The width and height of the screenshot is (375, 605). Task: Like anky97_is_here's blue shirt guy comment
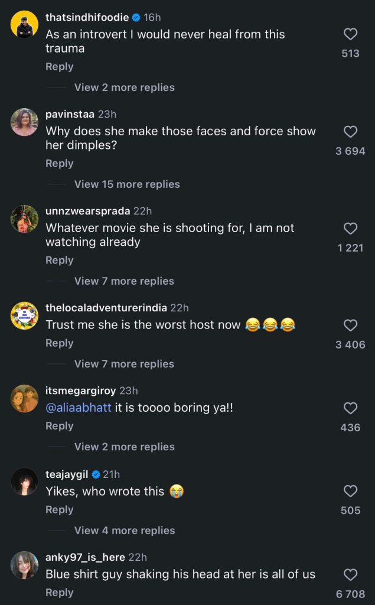tap(350, 574)
